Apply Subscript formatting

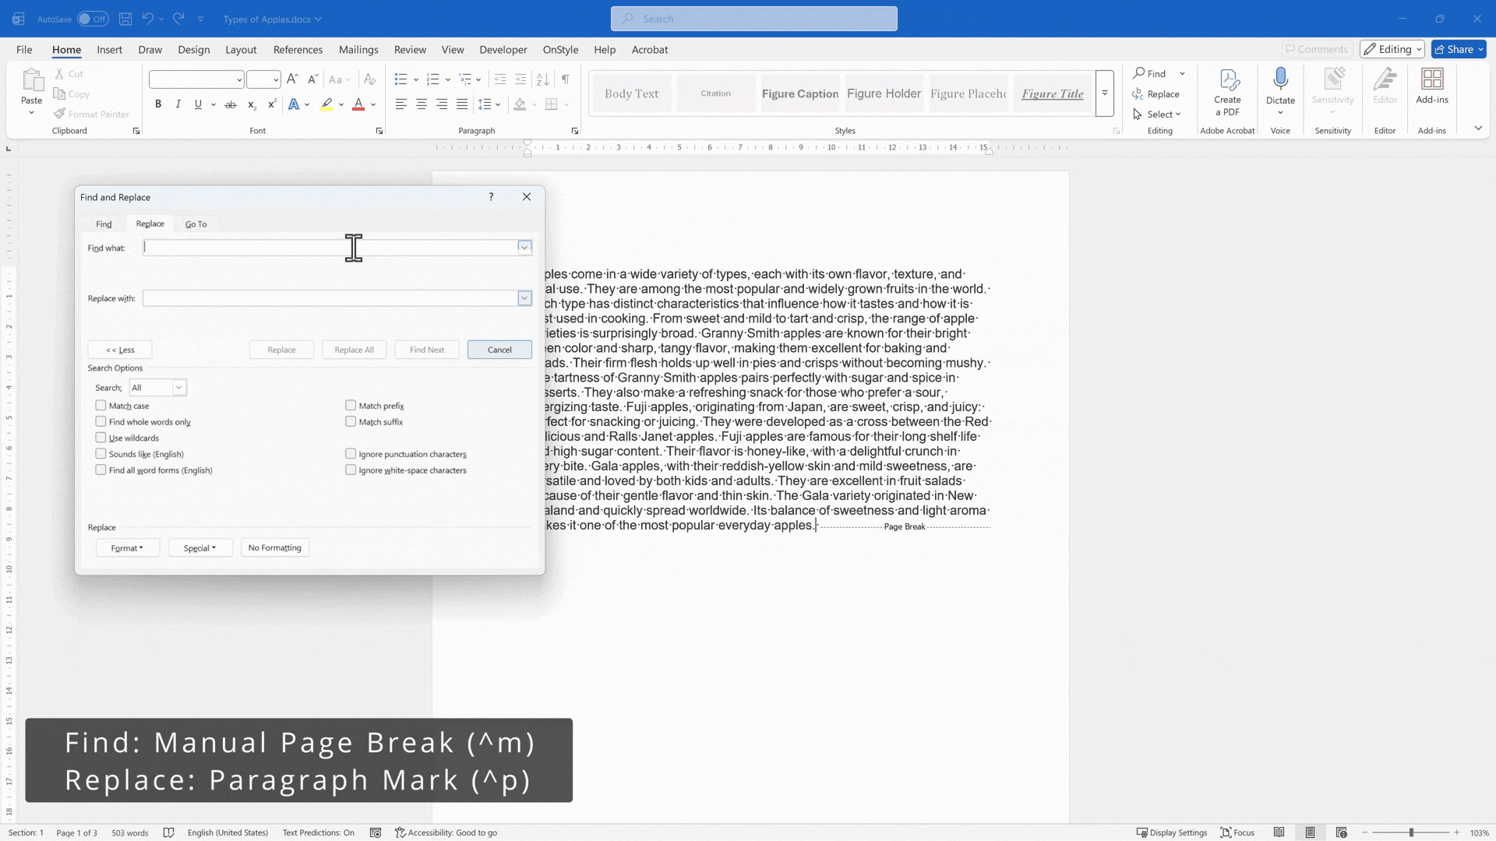click(251, 104)
